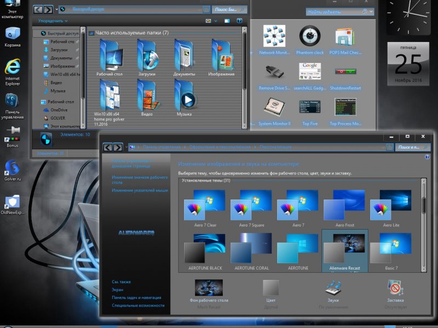Click search field in Personalization window
Viewport: 438px width, 328px height.
pyautogui.click(x=413, y=147)
